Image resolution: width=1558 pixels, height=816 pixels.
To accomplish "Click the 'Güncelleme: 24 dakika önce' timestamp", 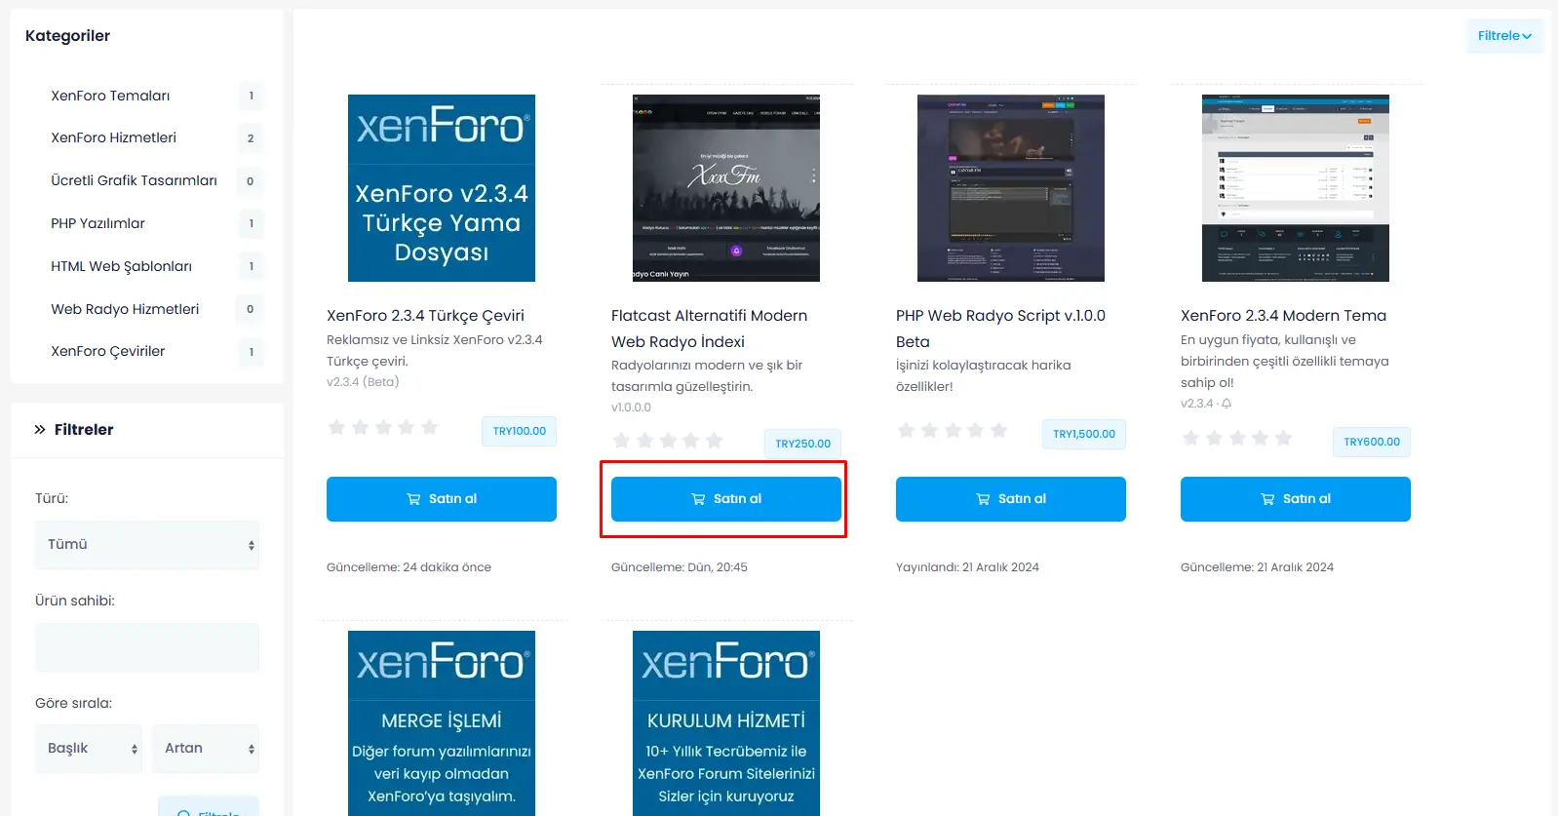I will [409, 567].
